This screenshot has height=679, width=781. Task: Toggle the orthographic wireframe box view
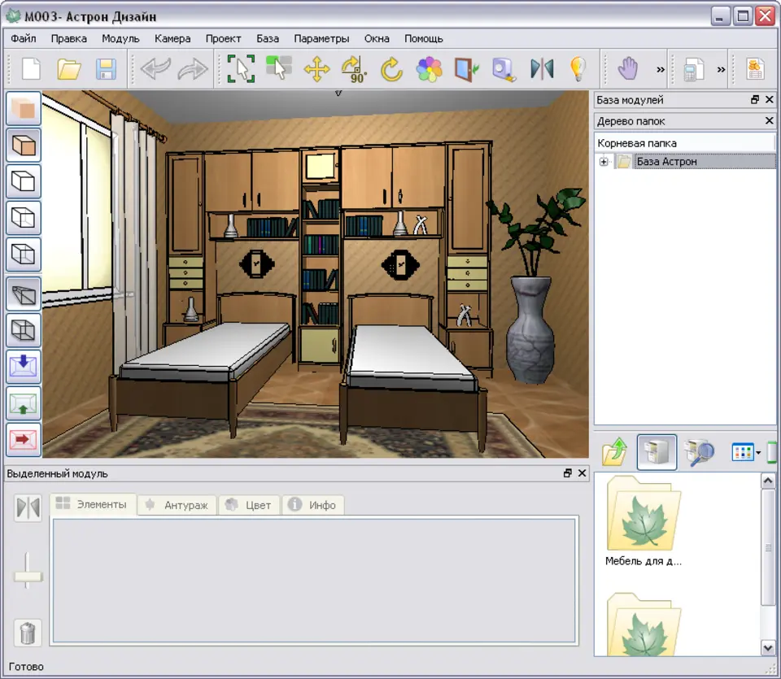(x=24, y=330)
